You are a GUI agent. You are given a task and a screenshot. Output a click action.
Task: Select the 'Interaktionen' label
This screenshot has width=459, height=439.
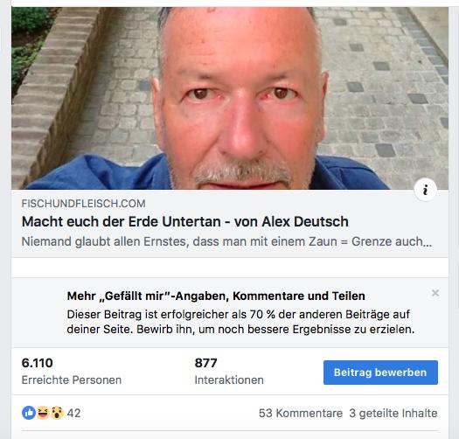pyautogui.click(x=229, y=380)
